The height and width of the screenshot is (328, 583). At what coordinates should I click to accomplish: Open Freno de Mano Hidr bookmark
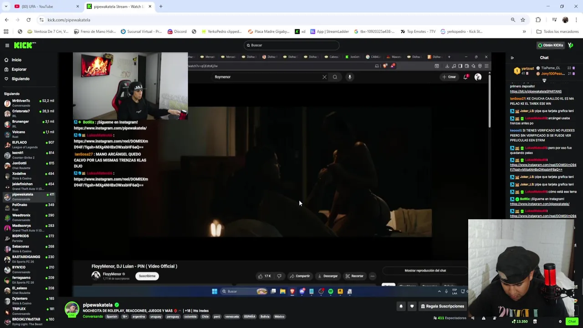click(95, 31)
